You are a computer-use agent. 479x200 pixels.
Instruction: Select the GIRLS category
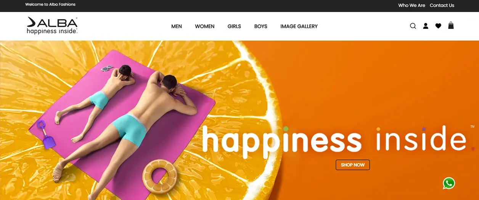(234, 26)
